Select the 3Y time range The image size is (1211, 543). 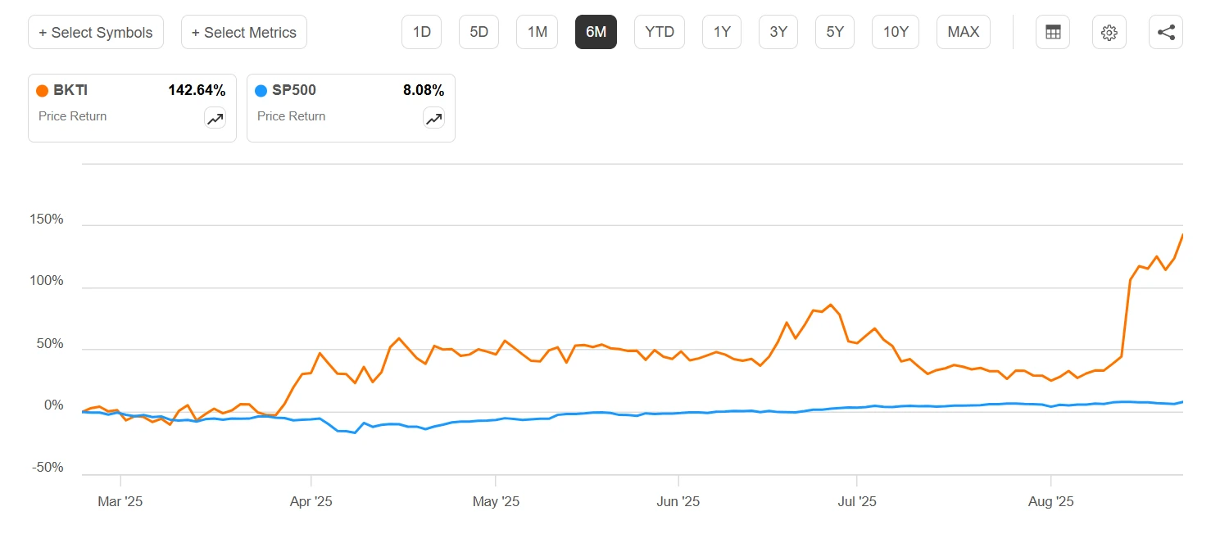tap(778, 33)
